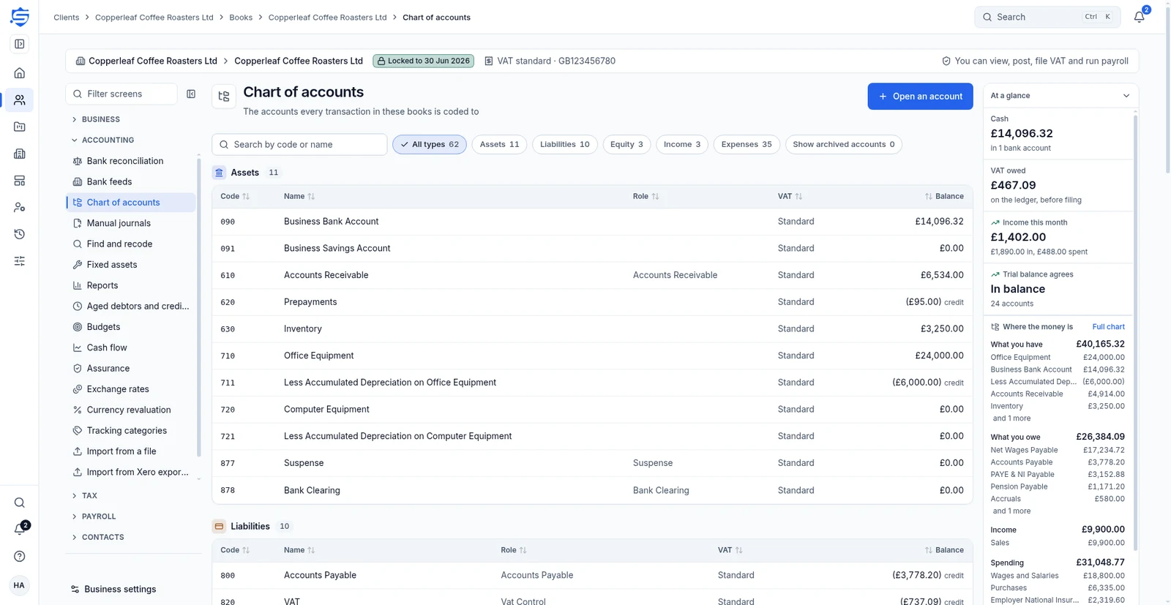Open Fixed assets in sidebar
Viewport: 1171px width, 605px height.
tap(131, 265)
